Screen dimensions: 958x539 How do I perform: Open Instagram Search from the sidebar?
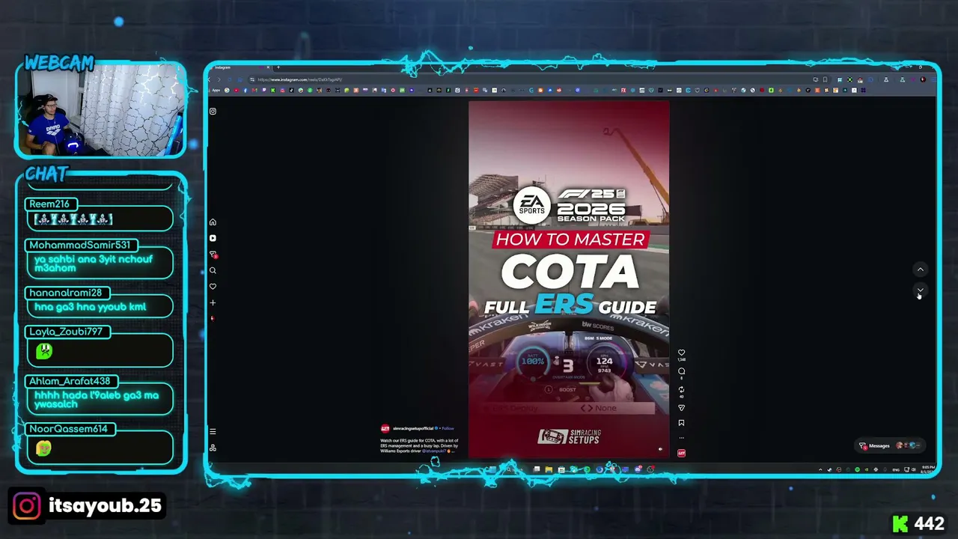213,270
